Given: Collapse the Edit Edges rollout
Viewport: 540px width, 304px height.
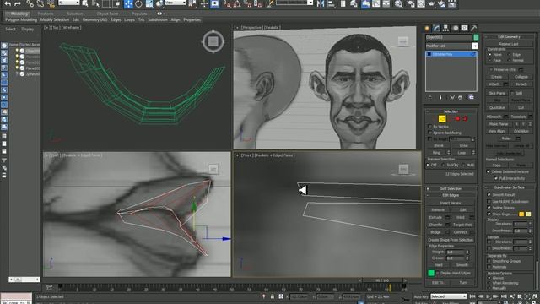Looking at the screenshot, I should tap(451, 195).
